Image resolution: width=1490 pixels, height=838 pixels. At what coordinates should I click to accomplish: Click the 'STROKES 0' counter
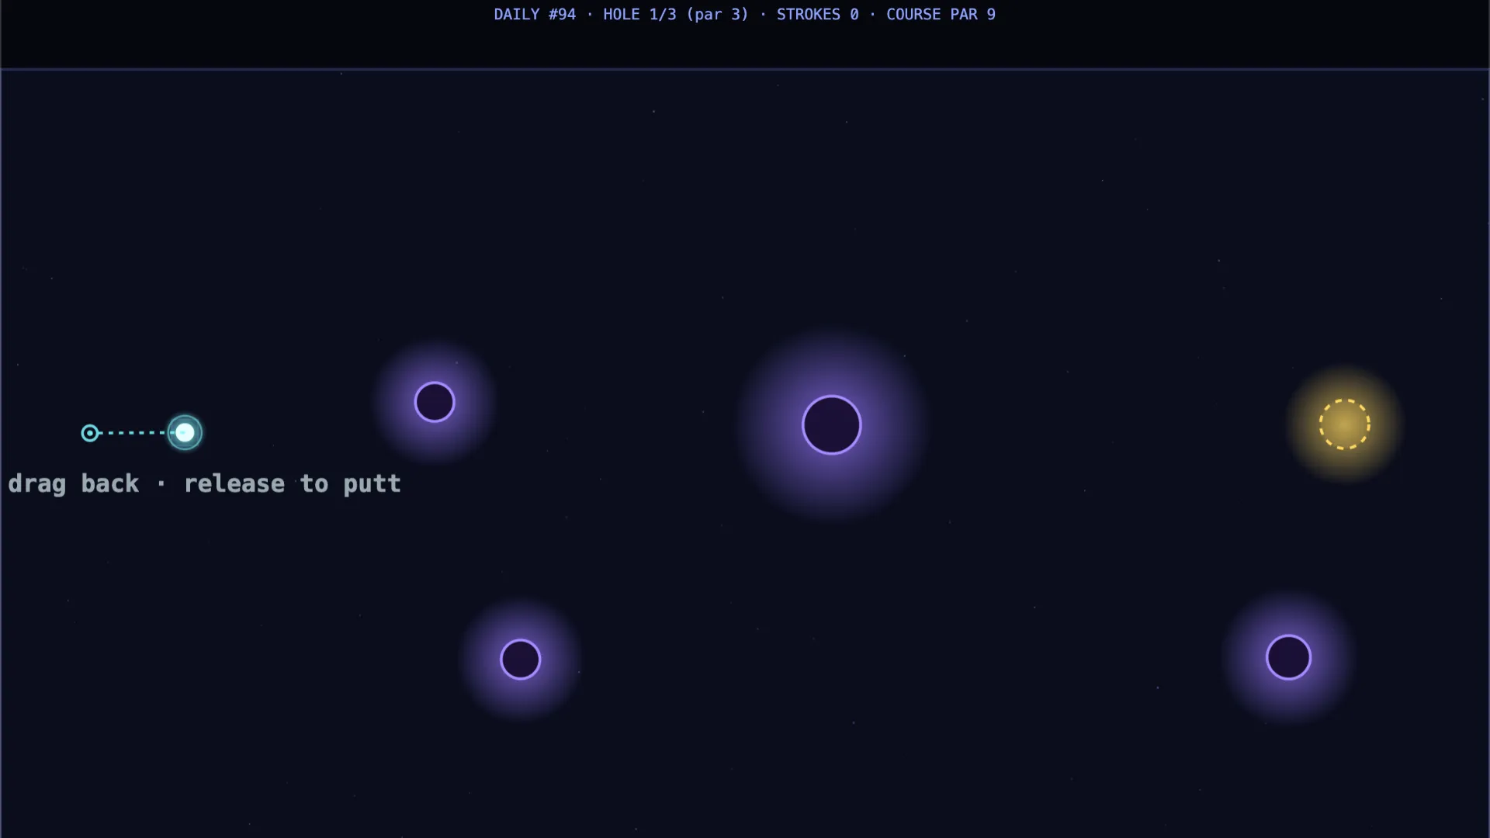(x=818, y=14)
